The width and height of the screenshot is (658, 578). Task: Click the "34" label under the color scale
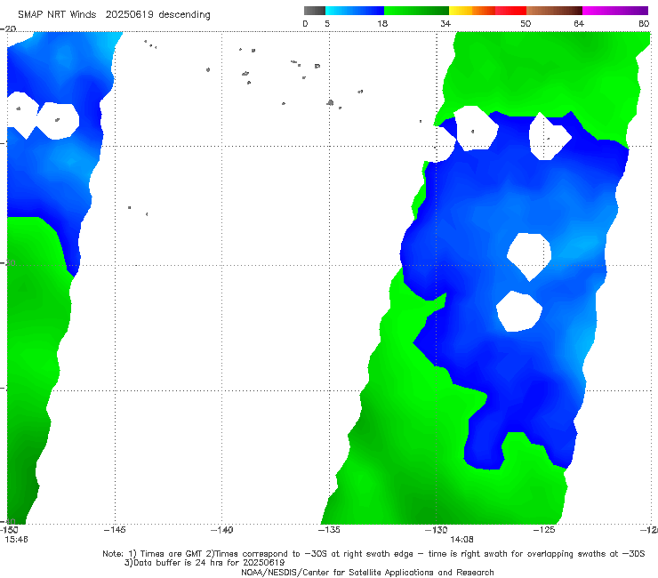[445, 24]
